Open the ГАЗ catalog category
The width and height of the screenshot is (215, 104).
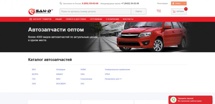click(x=34, y=79)
